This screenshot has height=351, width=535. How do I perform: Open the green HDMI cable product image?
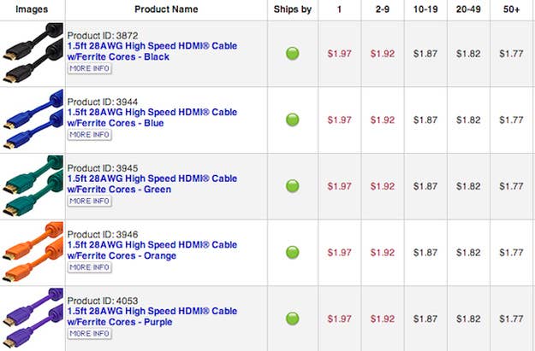[x=33, y=186]
